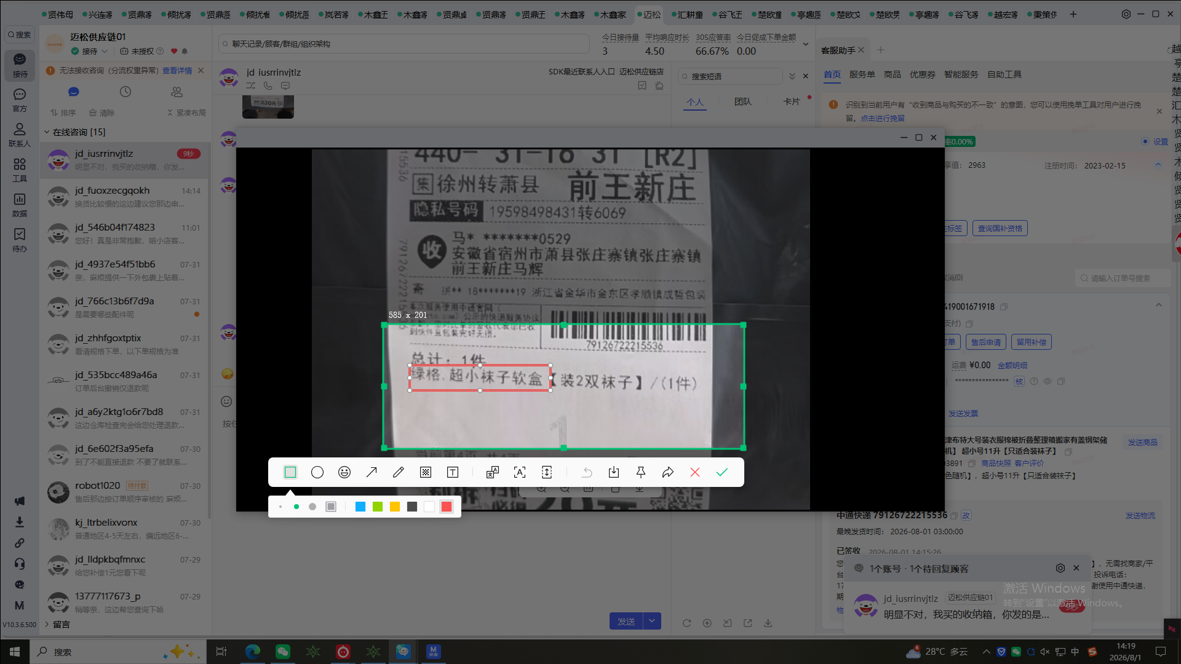Cancel the screenshot with red X
The image size is (1181, 664).
695,472
